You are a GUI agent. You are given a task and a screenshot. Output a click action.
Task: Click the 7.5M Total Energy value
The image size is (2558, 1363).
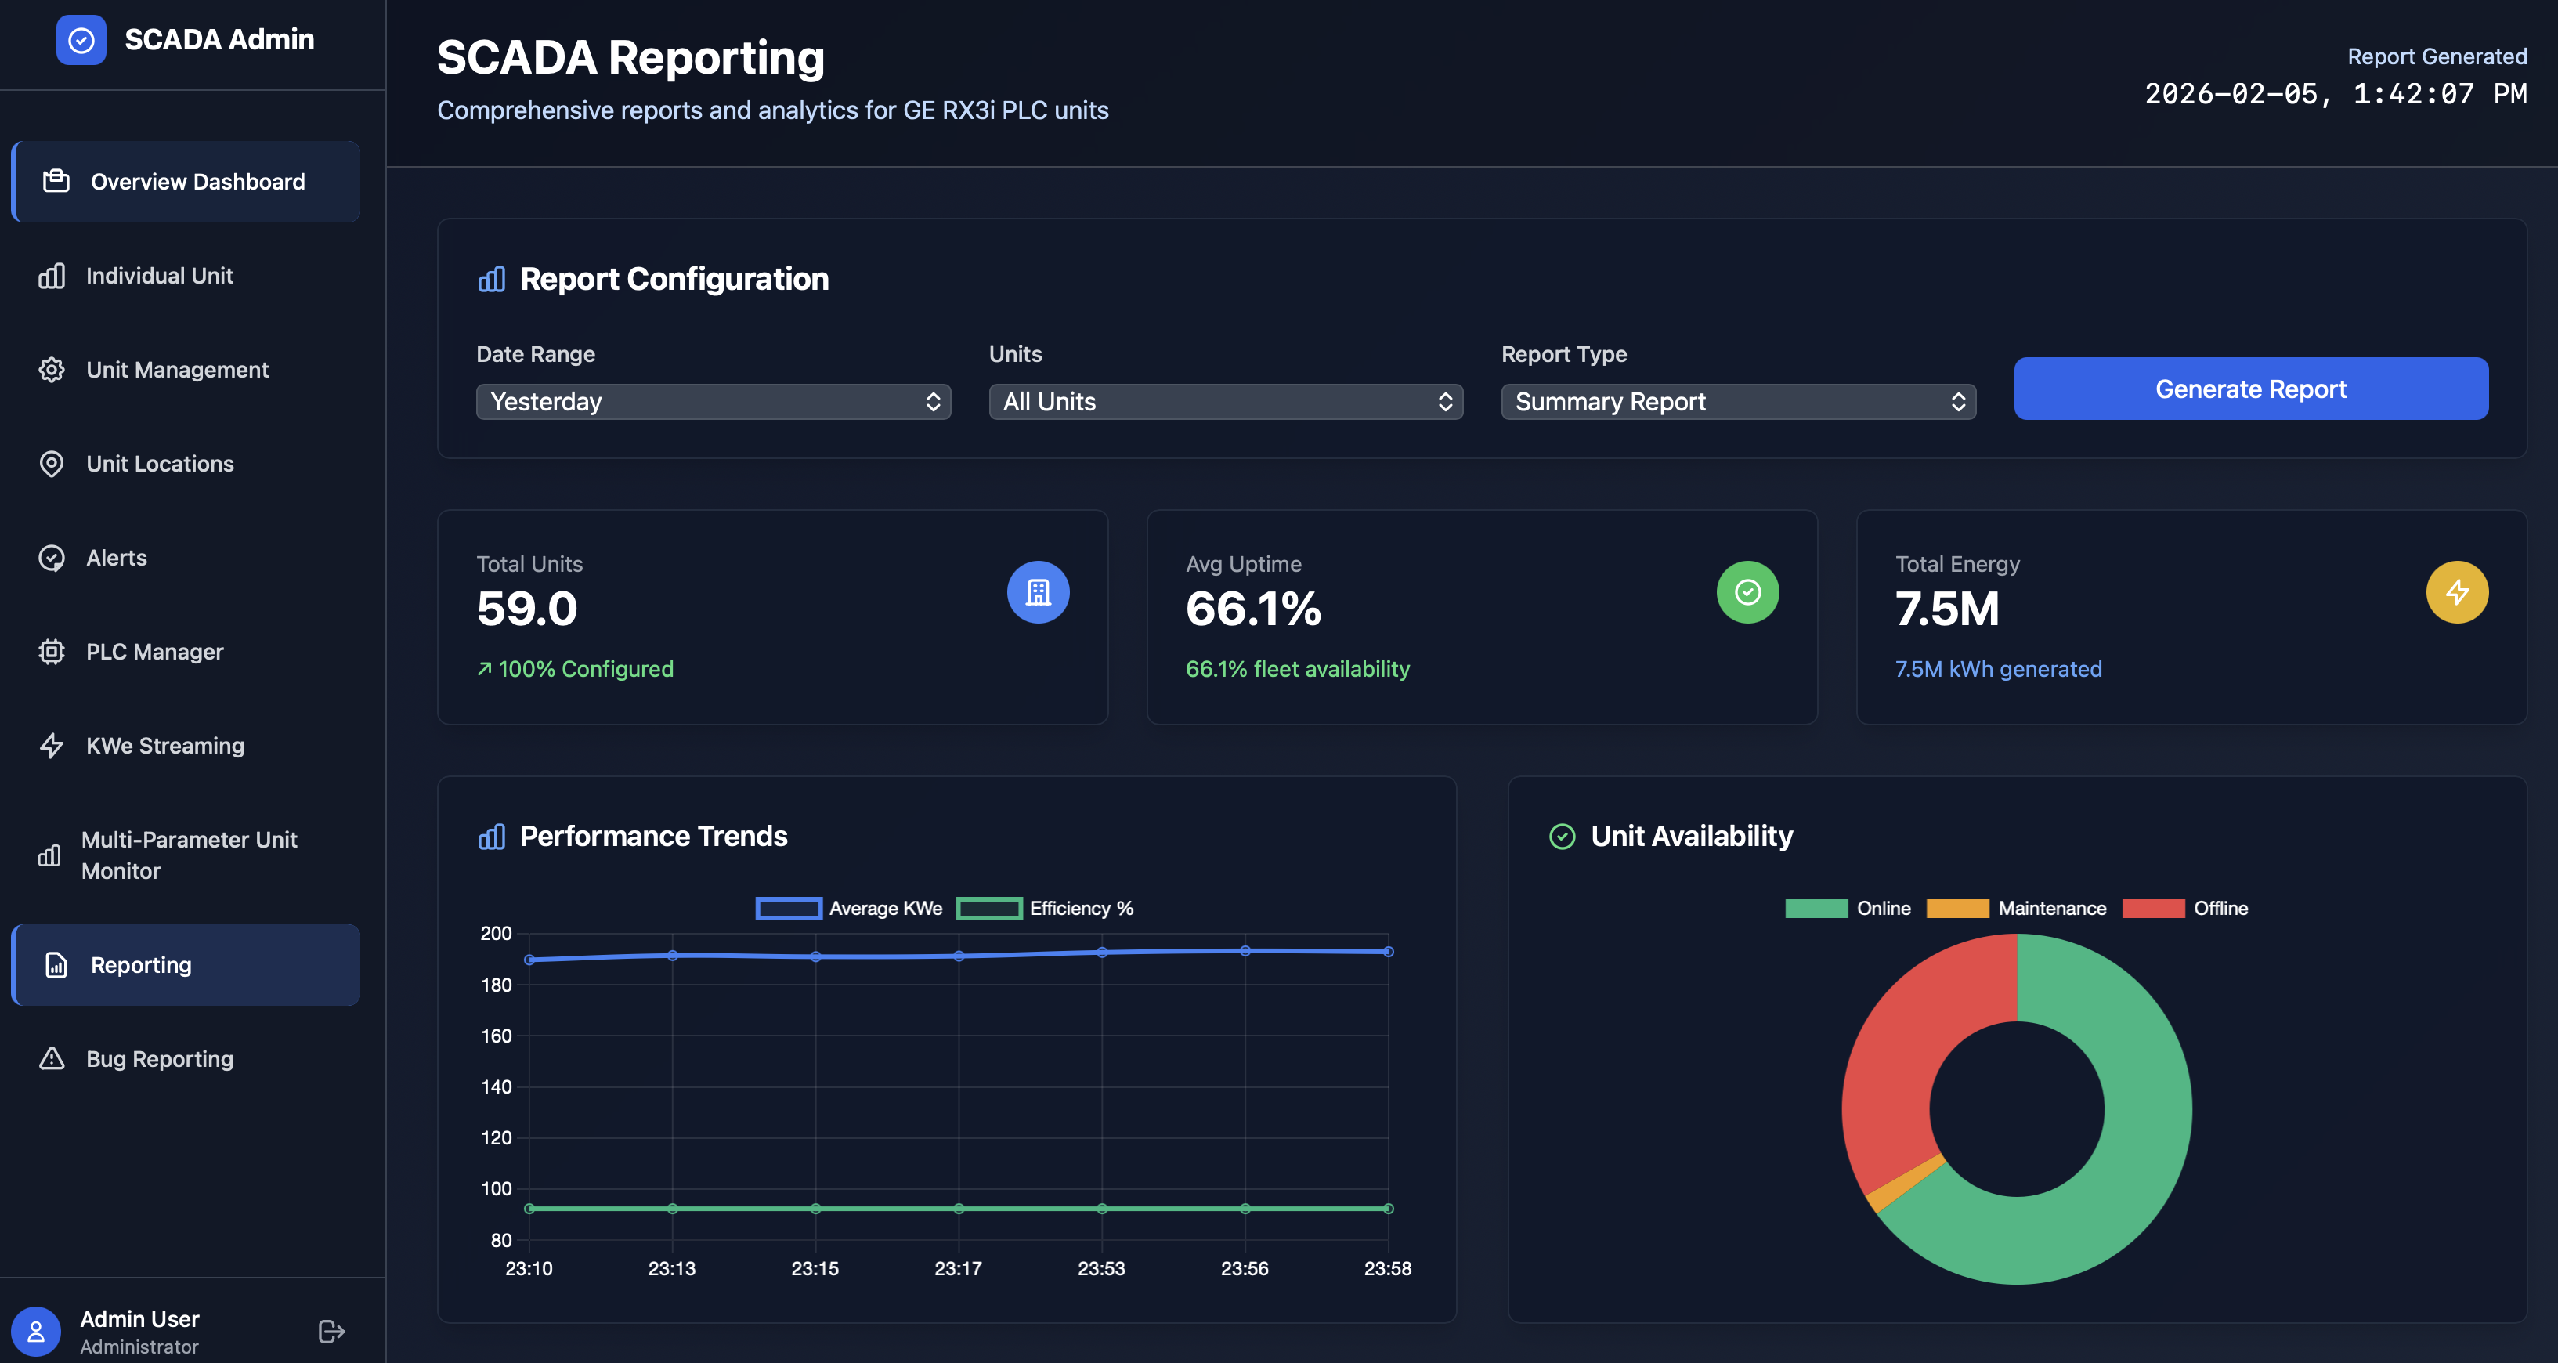pos(1947,608)
